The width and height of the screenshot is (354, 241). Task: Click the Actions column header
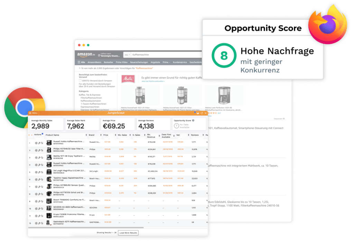tap(38, 135)
